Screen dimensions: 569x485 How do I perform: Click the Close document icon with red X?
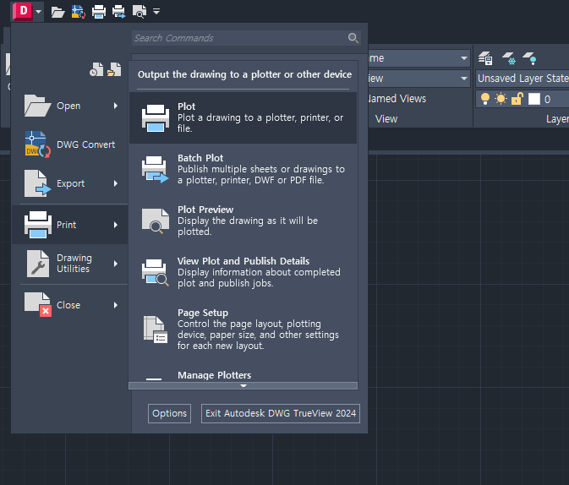(x=37, y=305)
